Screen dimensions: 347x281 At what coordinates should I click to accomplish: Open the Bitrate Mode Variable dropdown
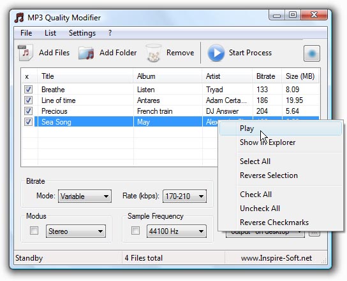tap(85, 196)
